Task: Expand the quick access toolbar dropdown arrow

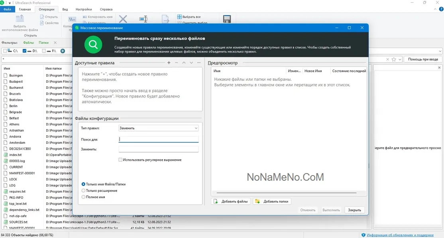Action: (10, 3)
